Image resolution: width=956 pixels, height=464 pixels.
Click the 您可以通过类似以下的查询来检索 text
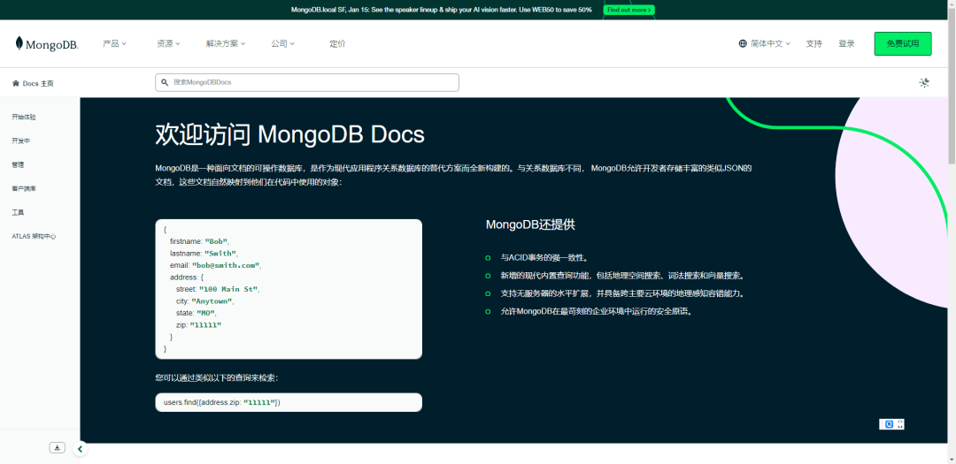pyautogui.click(x=217, y=378)
